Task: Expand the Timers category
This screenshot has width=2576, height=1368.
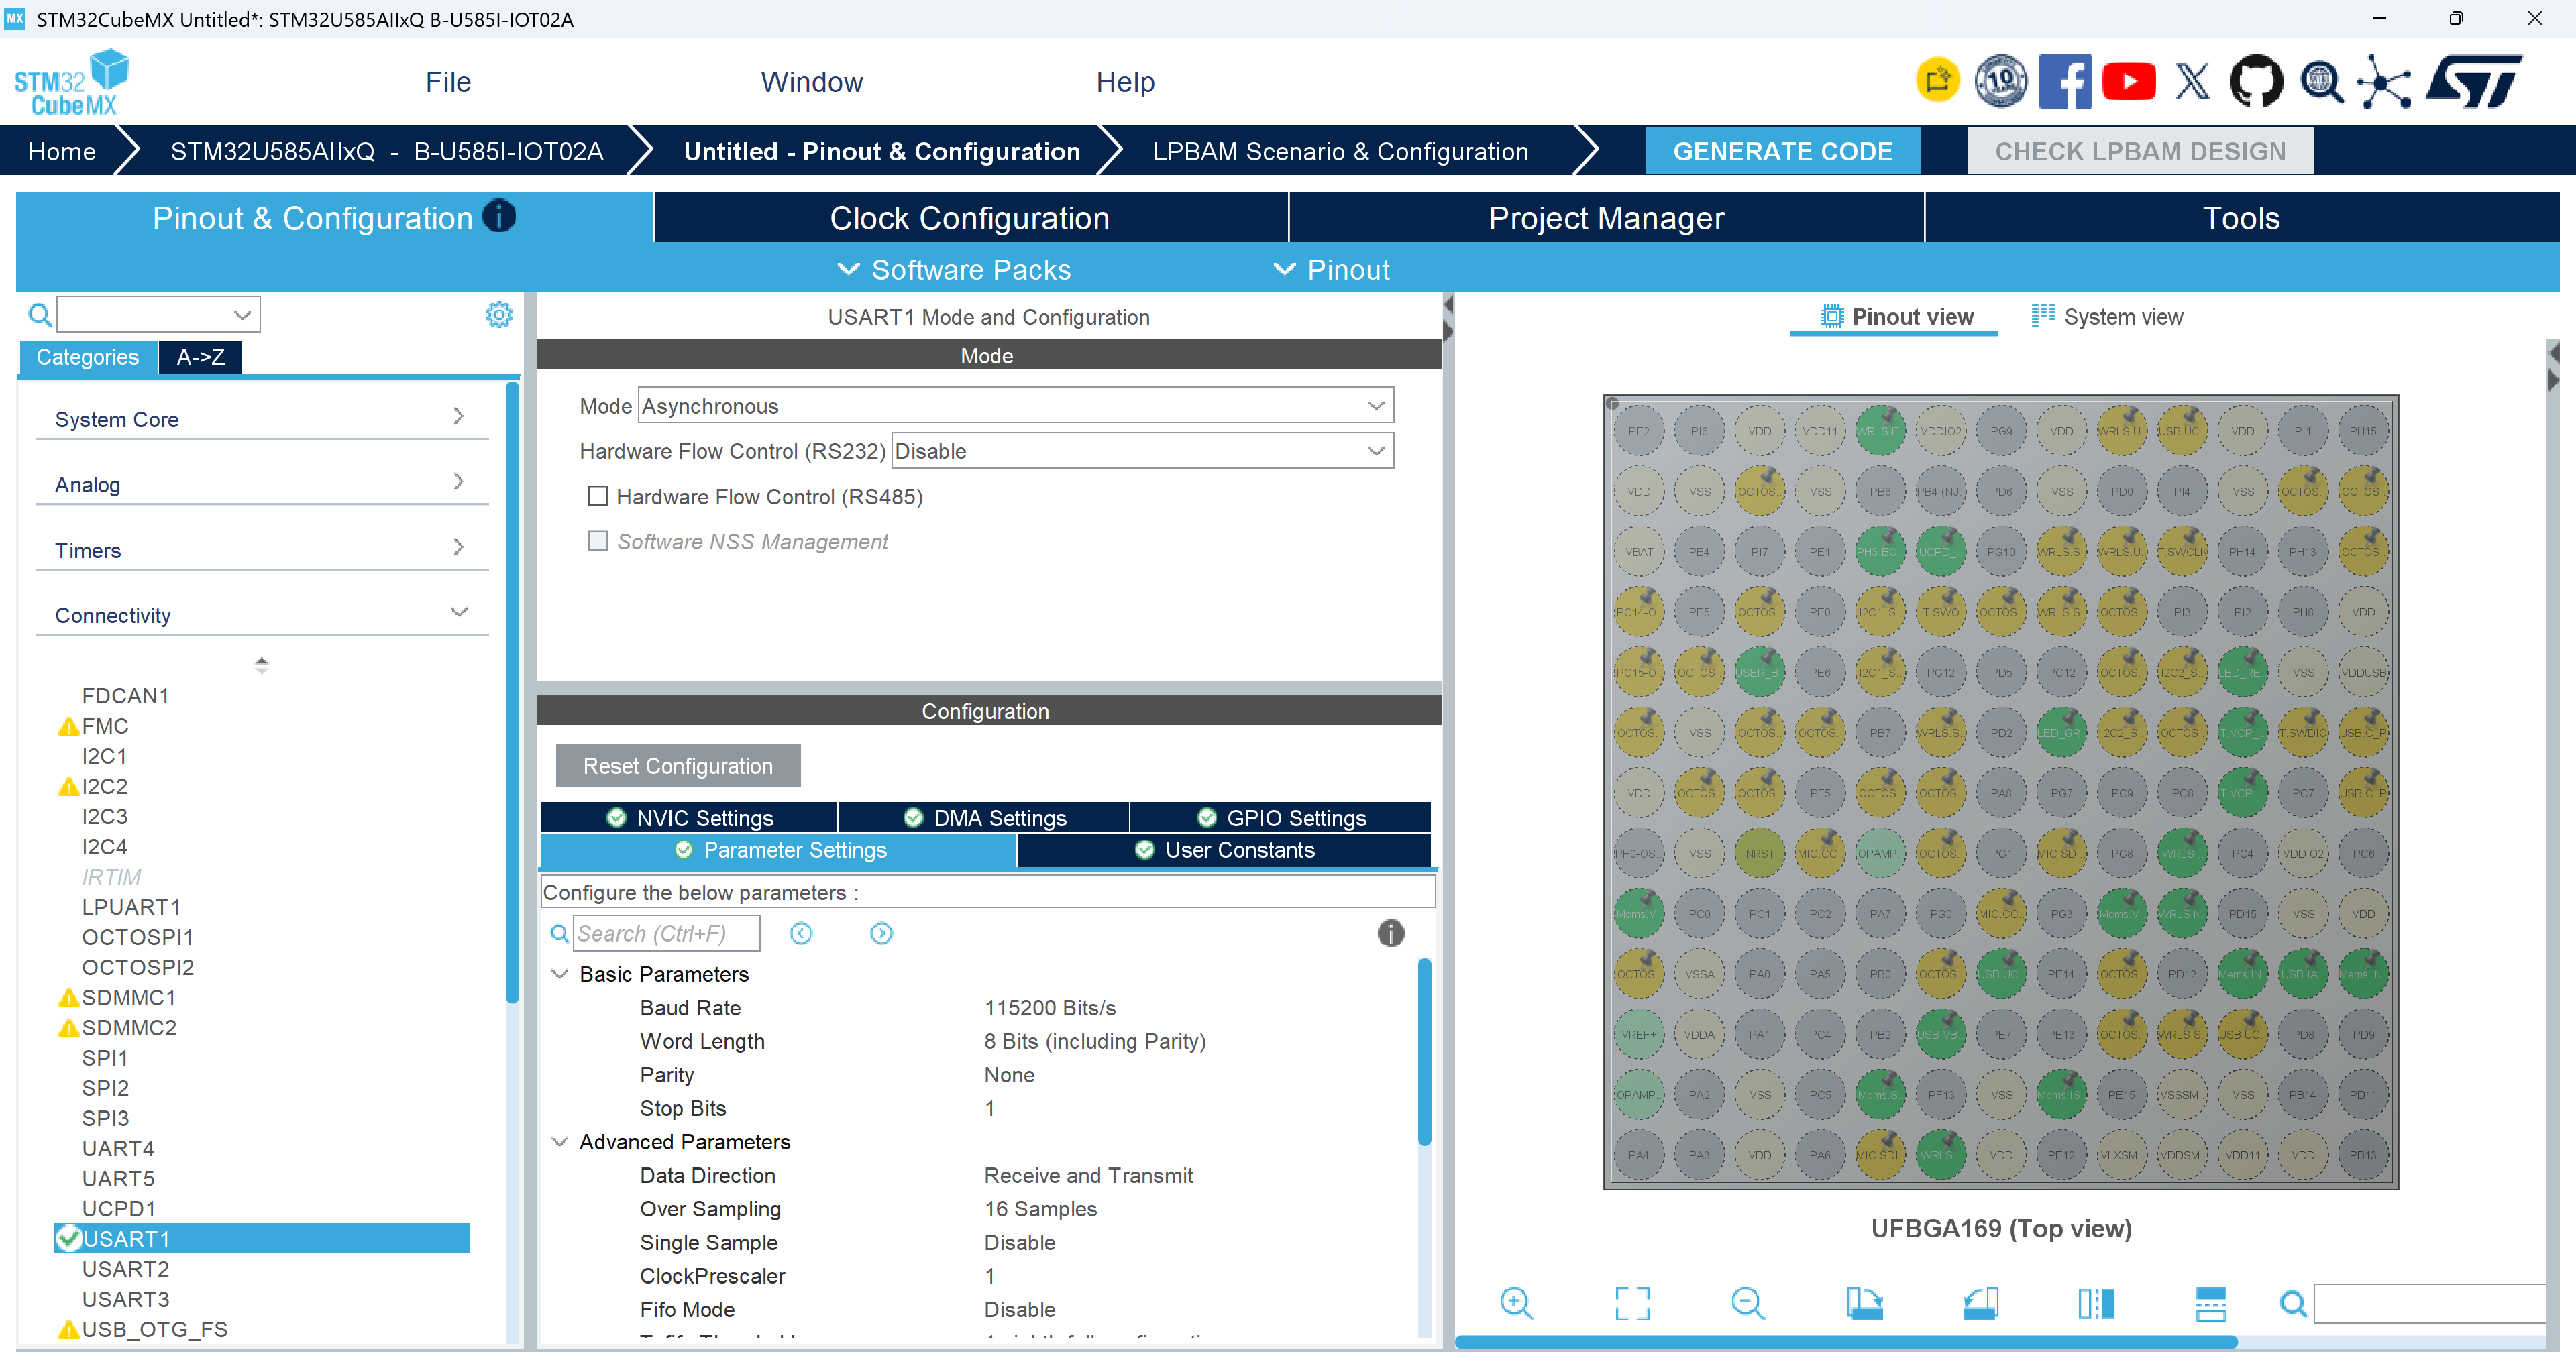Action: point(262,550)
